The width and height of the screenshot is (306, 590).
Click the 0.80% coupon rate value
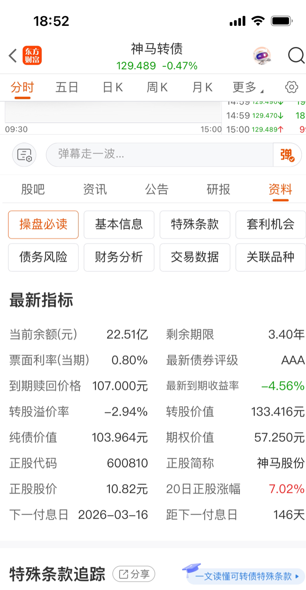point(129,360)
